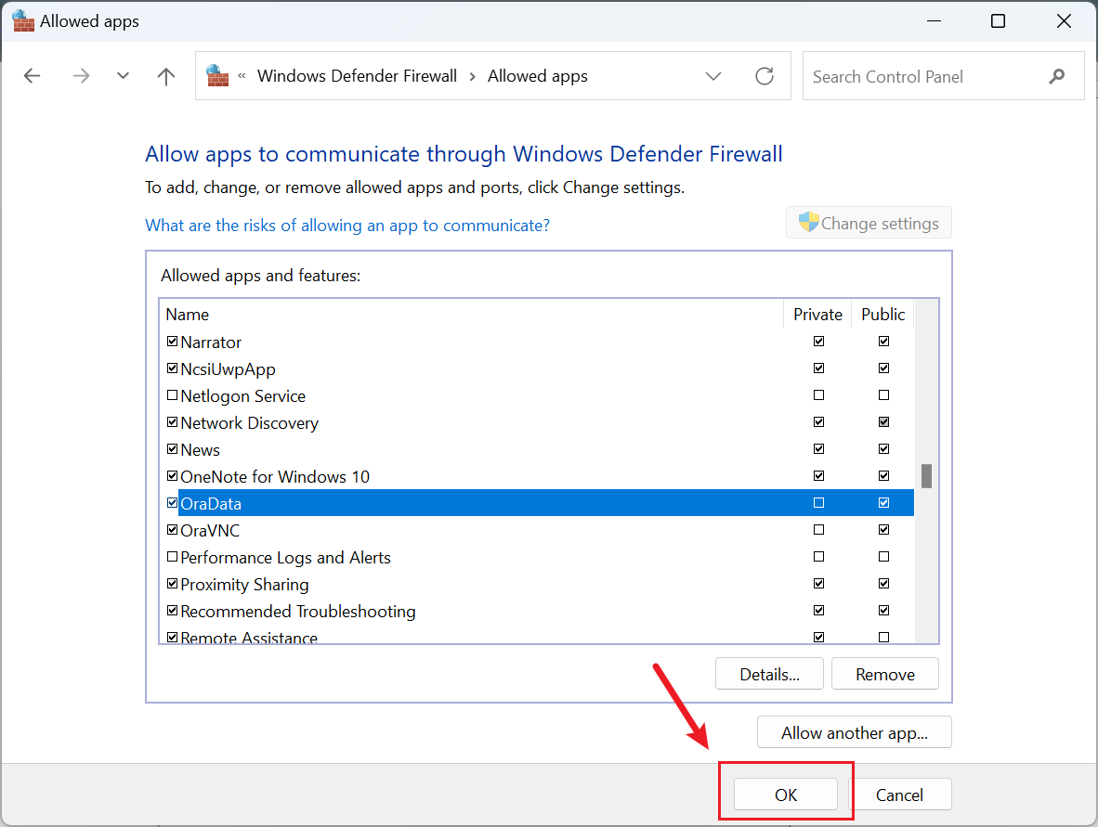The image size is (1098, 827).
Task: Click the Private column header
Action: tap(817, 314)
